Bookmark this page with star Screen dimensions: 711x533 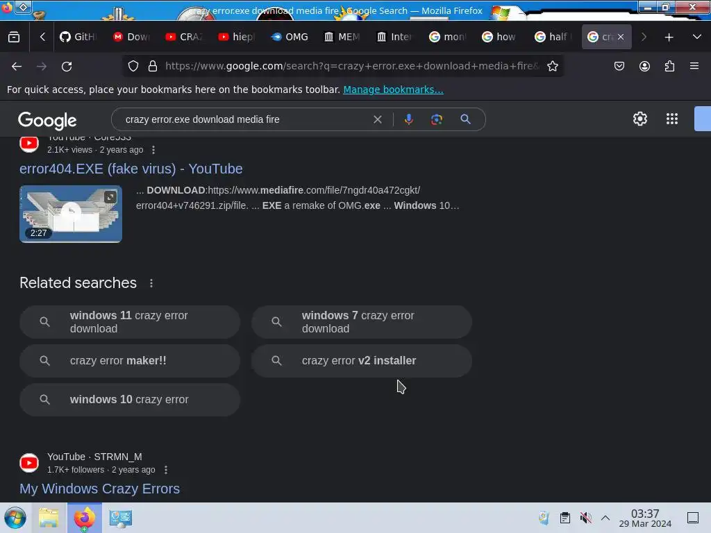pyautogui.click(x=552, y=66)
